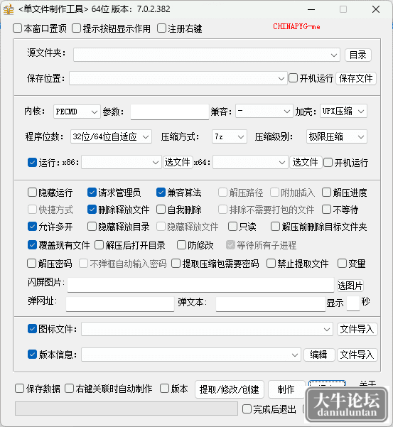Click 文件导入 for 图标文件
Image resolution: width=393 pixels, height=427 pixels.
pyautogui.click(x=357, y=329)
